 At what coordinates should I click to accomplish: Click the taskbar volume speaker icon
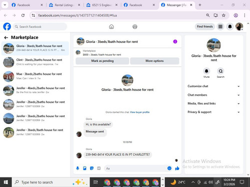[210, 182]
